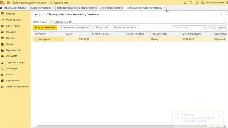The width and height of the screenshot is (228, 128).
Task: Open the Главное section icon
Action: (2, 14)
